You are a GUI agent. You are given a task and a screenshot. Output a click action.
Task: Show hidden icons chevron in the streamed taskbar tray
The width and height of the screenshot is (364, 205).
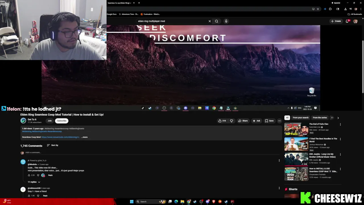point(288,108)
